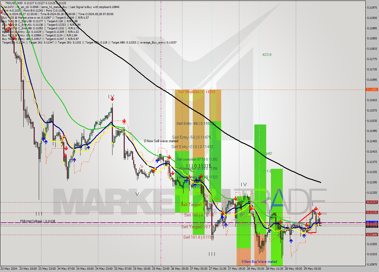Click the red 0.11217 price axis tag

click(x=372, y=202)
